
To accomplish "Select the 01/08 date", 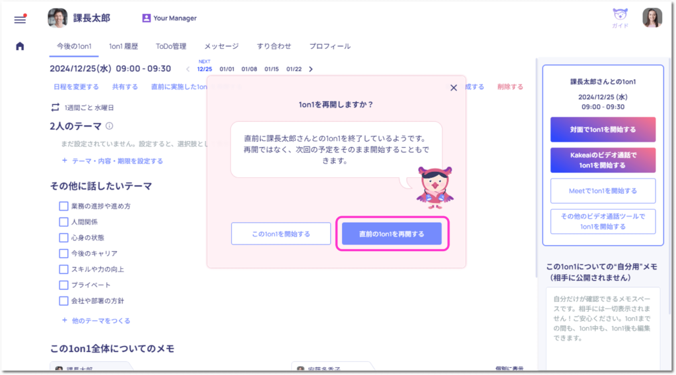I will (x=249, y=69).
